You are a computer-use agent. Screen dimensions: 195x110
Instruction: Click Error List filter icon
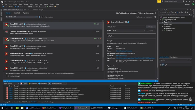click(49, 84)
